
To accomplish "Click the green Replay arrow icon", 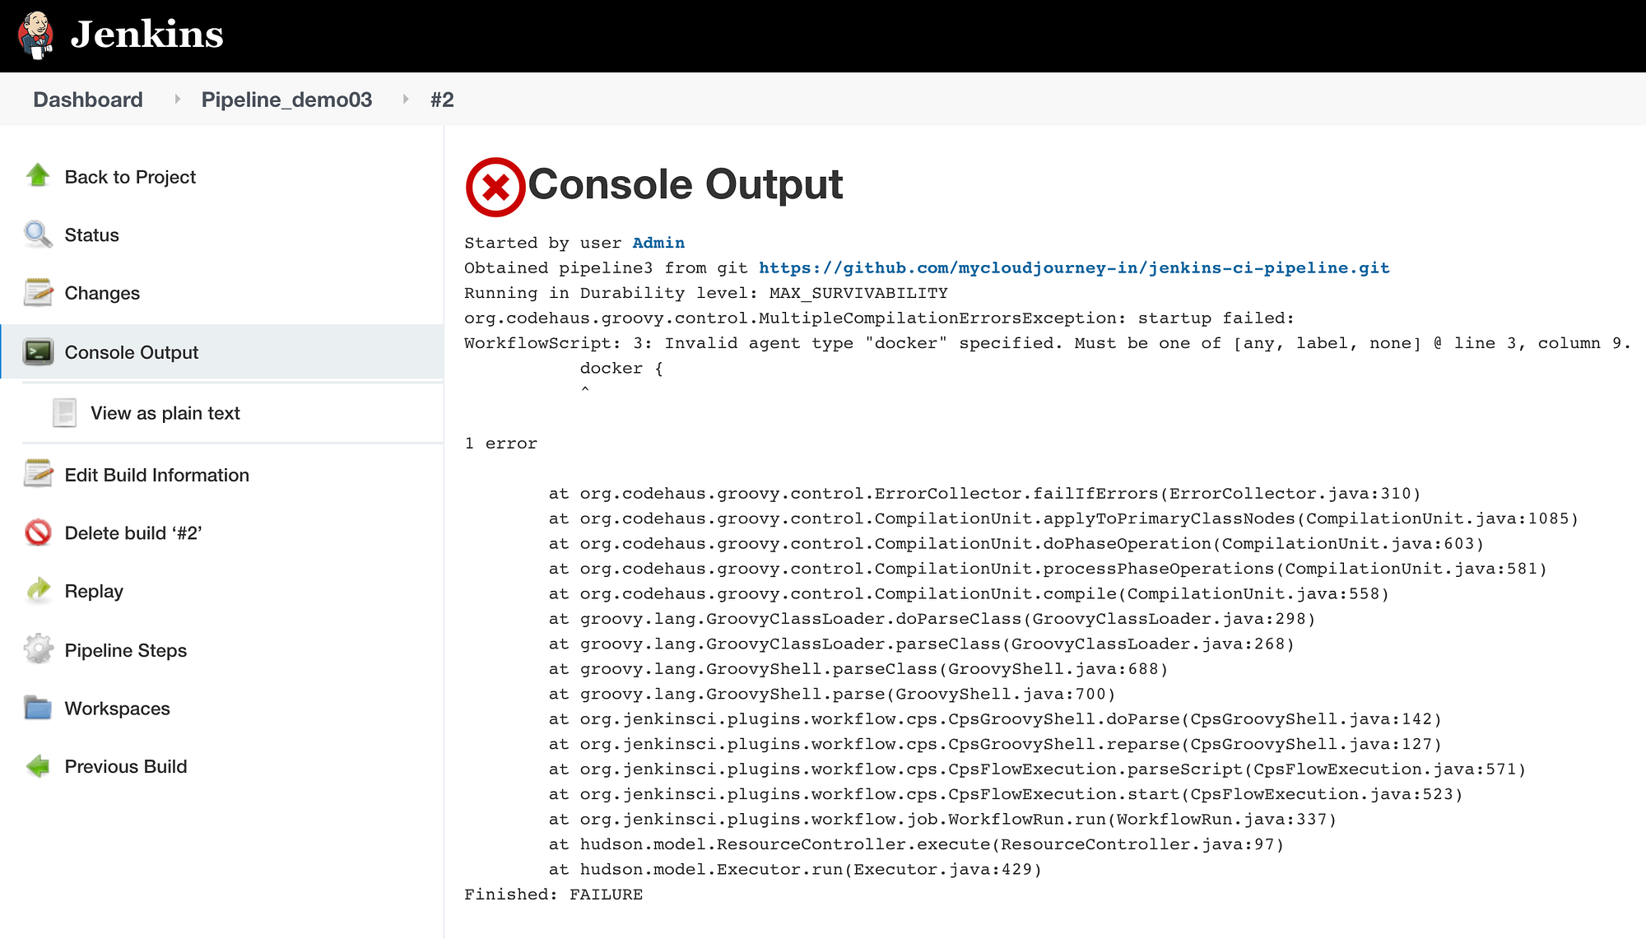I will 38,591.
